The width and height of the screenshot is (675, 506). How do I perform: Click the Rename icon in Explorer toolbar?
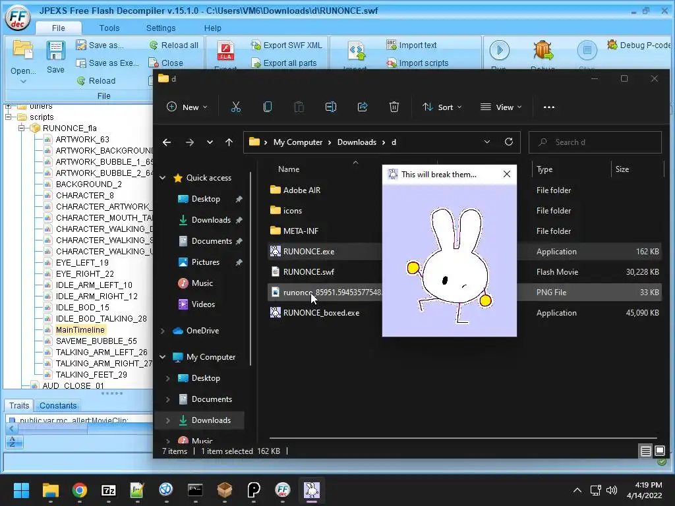point(331,107)
